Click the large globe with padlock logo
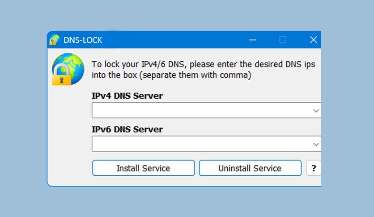374x217 pixels. pos(68,69)
